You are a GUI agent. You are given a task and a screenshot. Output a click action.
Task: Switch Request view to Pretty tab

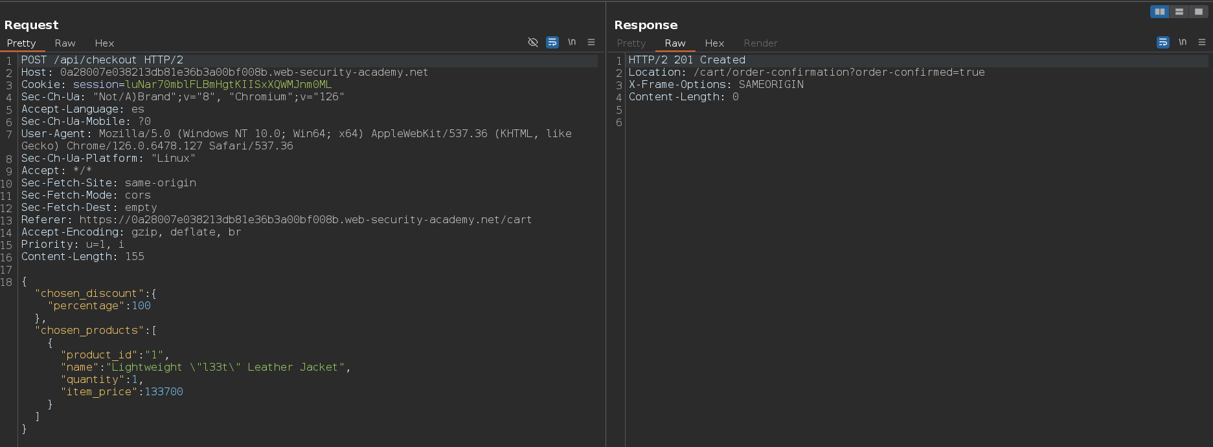21,43
